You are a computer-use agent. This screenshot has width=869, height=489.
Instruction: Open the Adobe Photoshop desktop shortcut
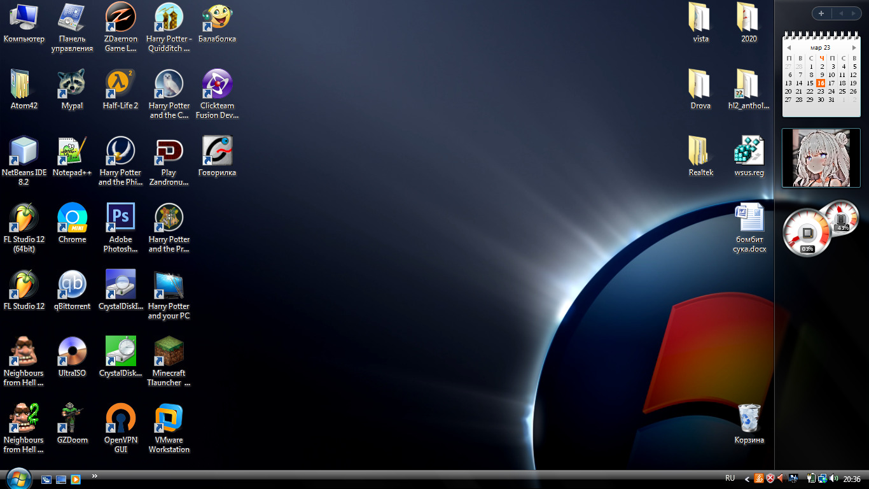click(120, 218)
